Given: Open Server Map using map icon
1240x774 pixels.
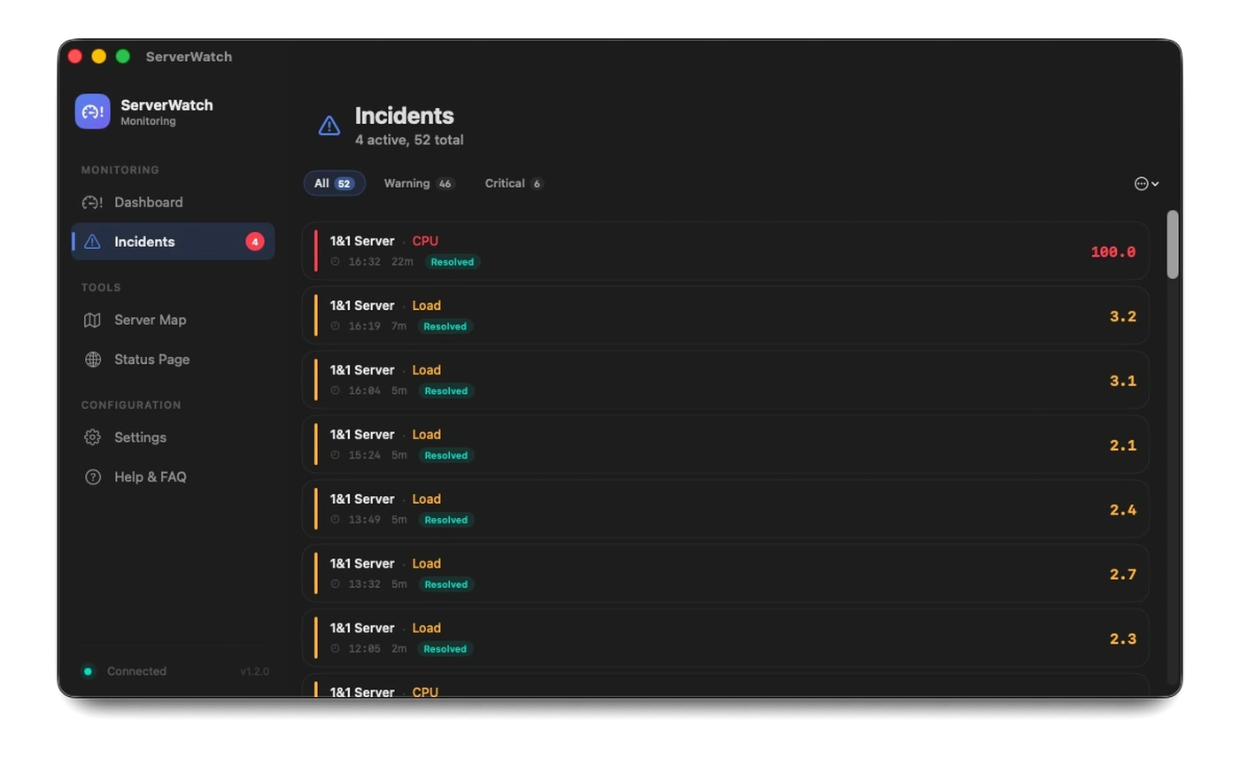Looking at the screenshot, I should click(92, 321).
